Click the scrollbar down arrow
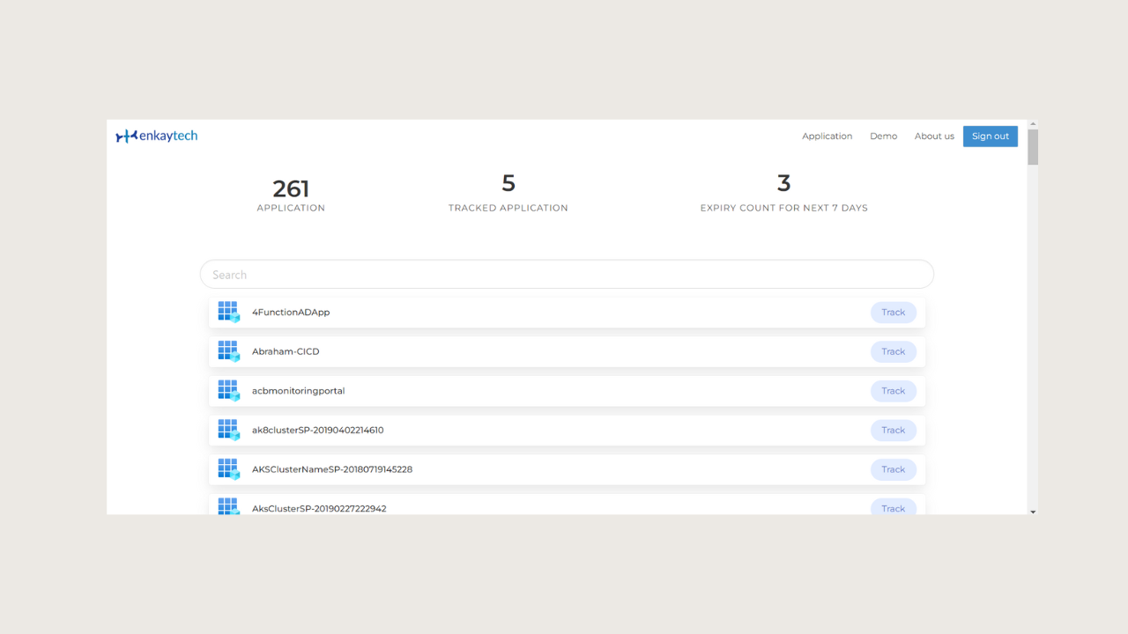Viewport: 1128px width, 634px height. [1033, 511]
